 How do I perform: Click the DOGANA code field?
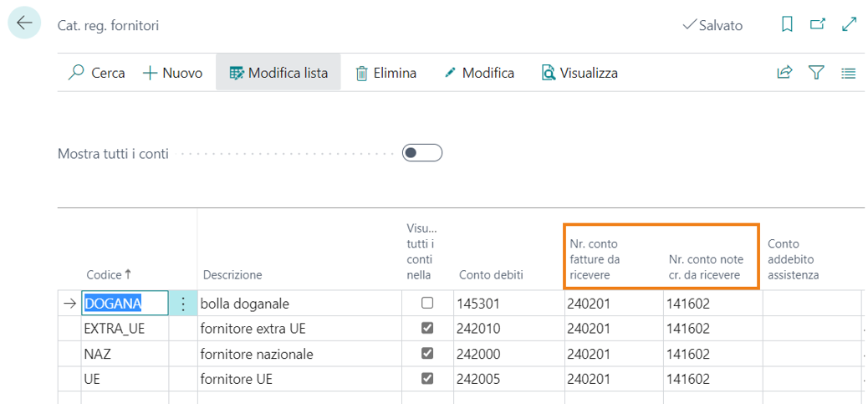tap(125, 304)
